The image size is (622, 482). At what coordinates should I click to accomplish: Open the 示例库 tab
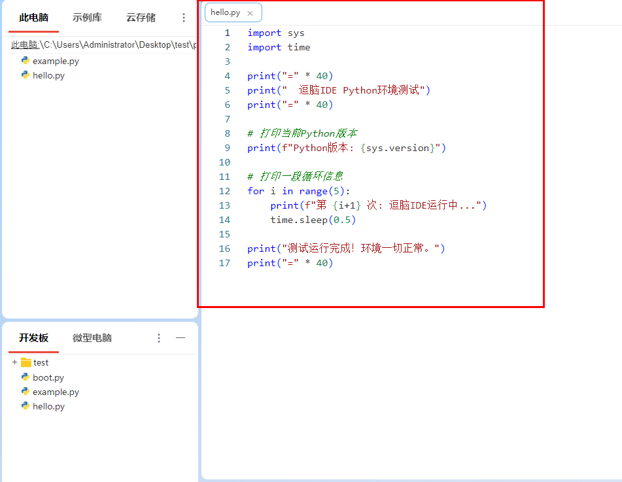87,18
